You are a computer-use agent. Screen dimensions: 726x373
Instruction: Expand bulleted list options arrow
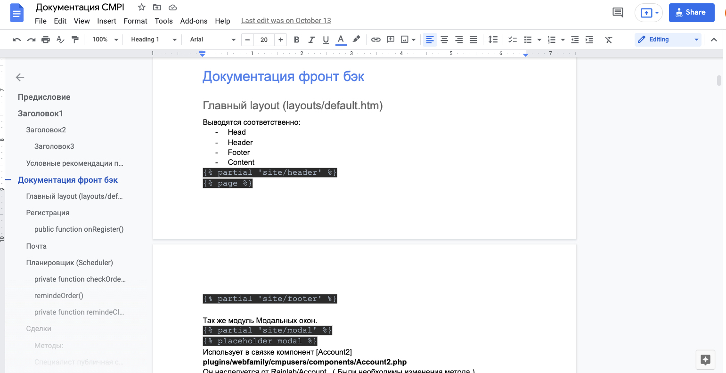click(x=539, y=40)
